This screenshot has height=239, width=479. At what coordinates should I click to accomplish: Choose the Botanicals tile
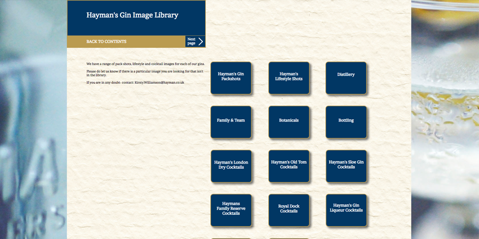coord(289,121)
